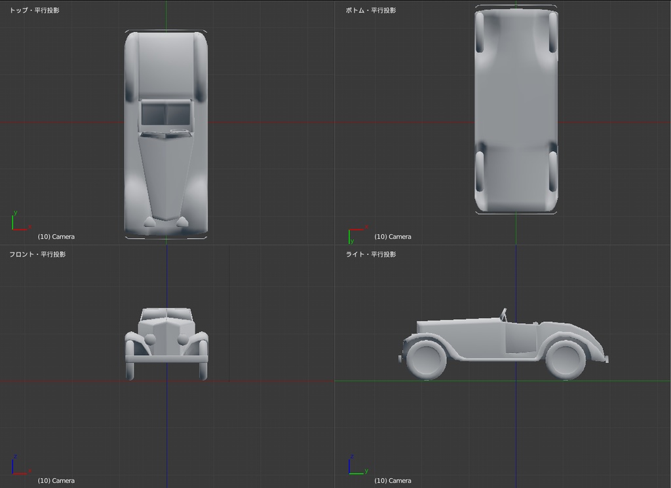Click the green Y axis on the bottom view gizmo
671x488 pixels.
[349, 237]
